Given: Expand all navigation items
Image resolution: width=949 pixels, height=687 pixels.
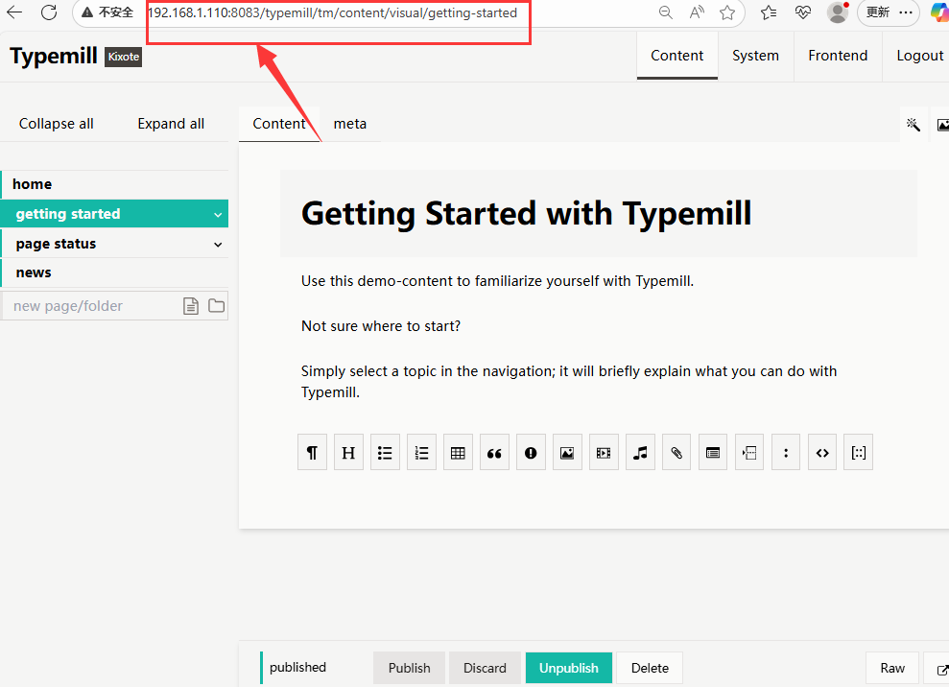Looking at the screenshot, I should tap(171, 124).
